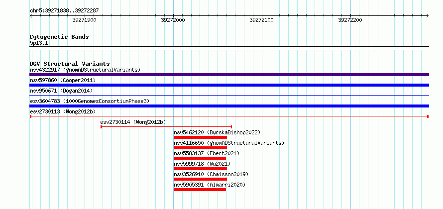Image resolution: width=443 pixels, height=209 pixels.
Task: Click the DGV Structural Variants track title
Action: [70, 64]
